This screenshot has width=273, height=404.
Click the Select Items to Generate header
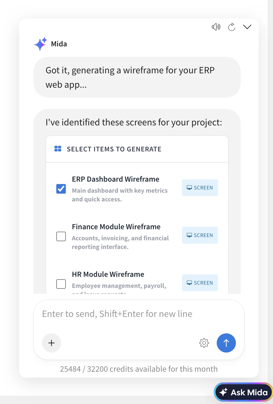(114, 149)
